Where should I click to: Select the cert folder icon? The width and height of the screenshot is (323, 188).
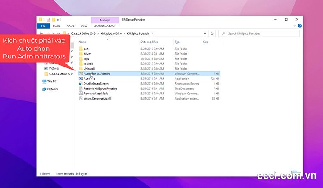[x=81, y=49]
